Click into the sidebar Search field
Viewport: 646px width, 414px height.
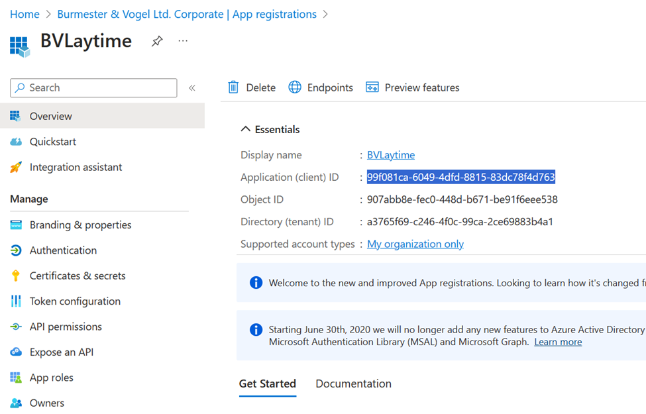93,87
